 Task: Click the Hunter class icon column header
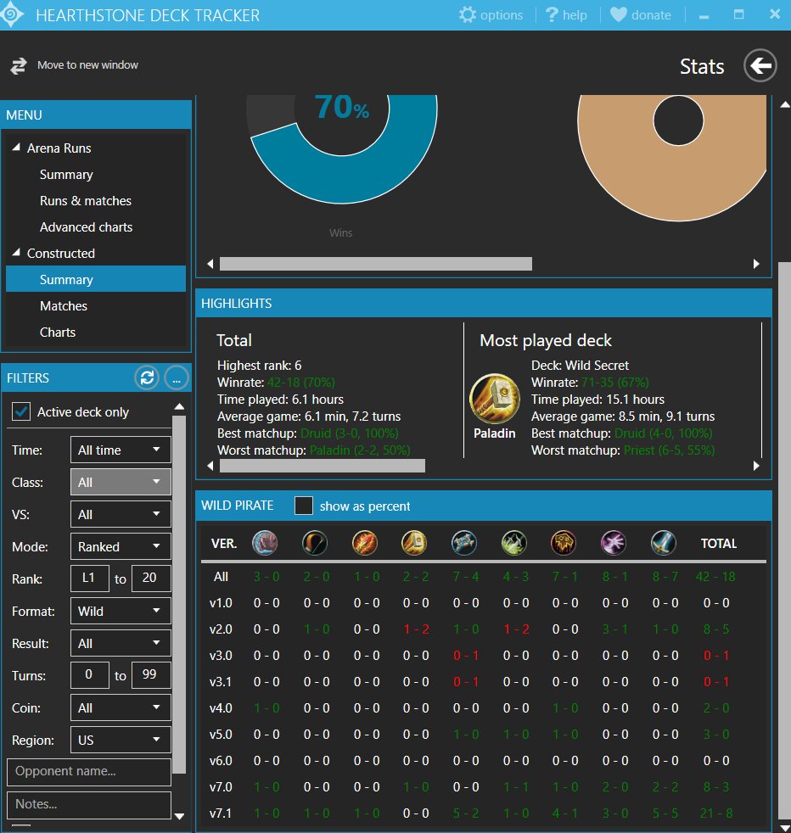pos(315,543)
